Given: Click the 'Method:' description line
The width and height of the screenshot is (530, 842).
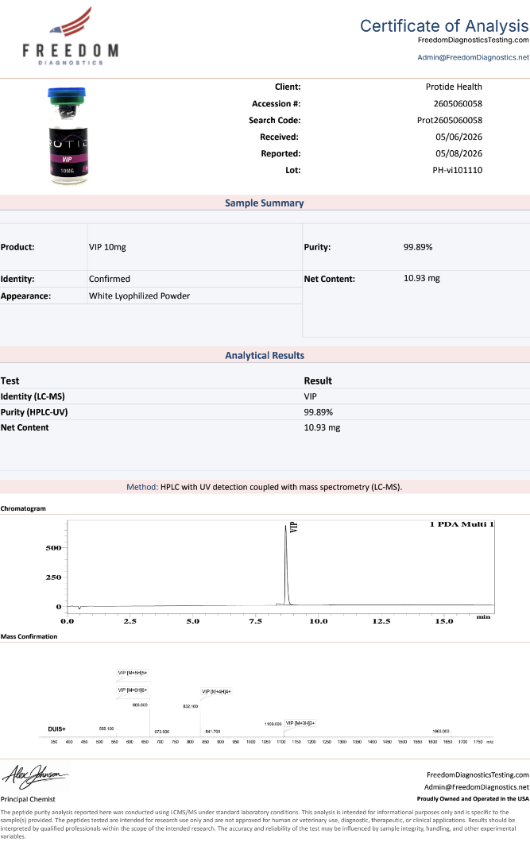Looking at the screenshot, I should pos(264,487).
